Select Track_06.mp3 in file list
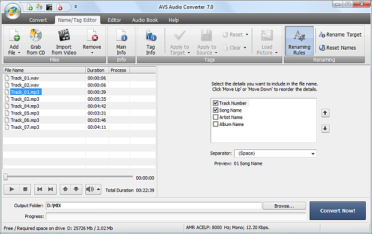 pos(25,120)
